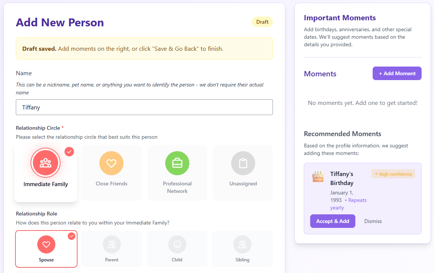The width and height of the screenshot is (434, 273).
Task: Select the Parent role icon
Action: pos(112,244)
